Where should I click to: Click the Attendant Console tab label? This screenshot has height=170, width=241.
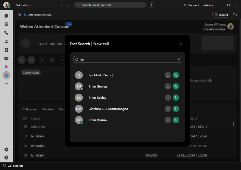tap(40, 15)
